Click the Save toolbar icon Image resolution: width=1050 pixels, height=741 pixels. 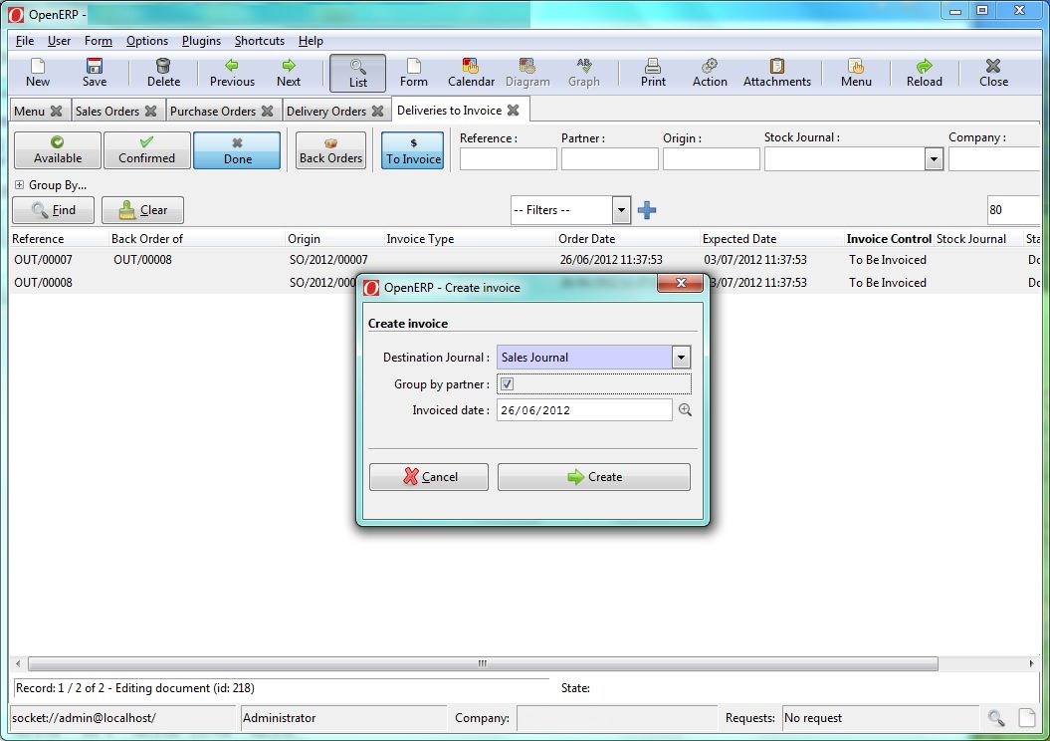click(x=95, y=73)
